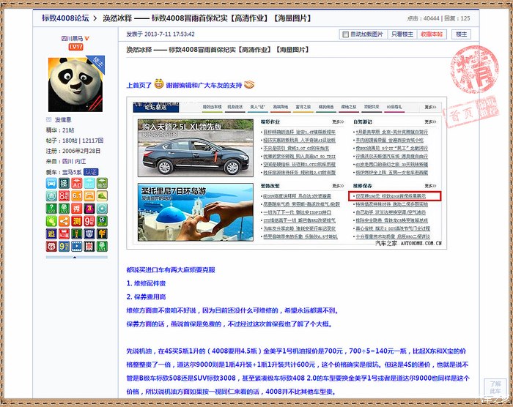513x407 pixels.
Task: Click the handshake emoji in post text
Action: (248, 85)
